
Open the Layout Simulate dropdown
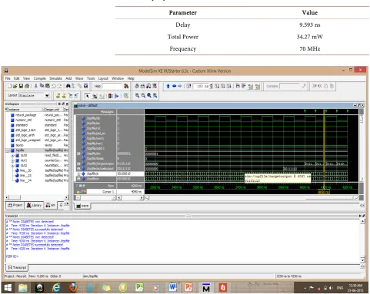pos(47,96)
